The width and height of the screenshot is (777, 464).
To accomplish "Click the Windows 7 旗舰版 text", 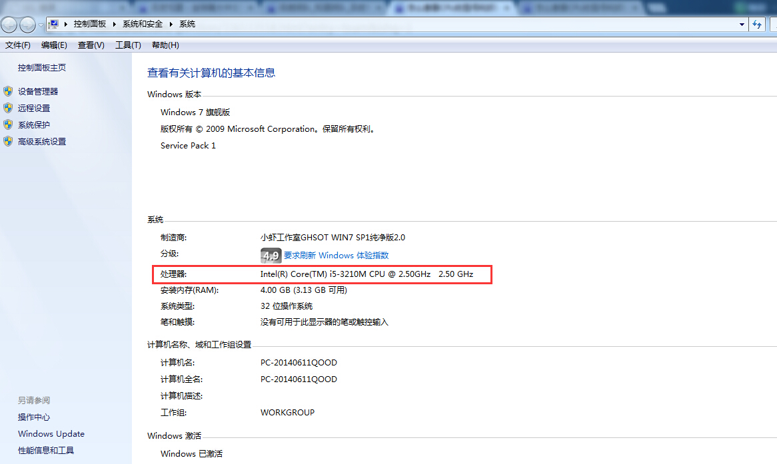I will click(195, 113).
